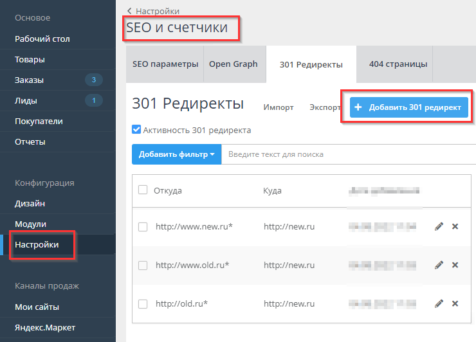Click the Импорт link
The image size is (476, 342).
point(279,107)
